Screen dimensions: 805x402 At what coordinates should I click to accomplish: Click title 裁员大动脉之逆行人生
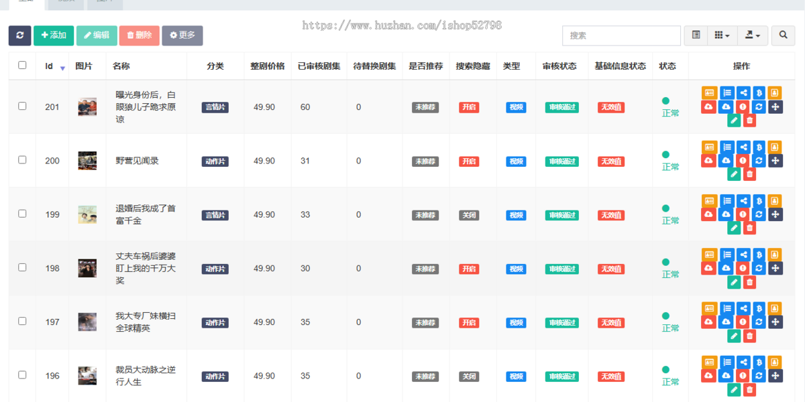pyautogui.click(x=146, y=376)
